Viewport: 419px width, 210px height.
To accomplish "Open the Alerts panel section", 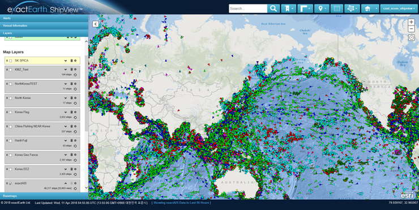I will [44, 18].
